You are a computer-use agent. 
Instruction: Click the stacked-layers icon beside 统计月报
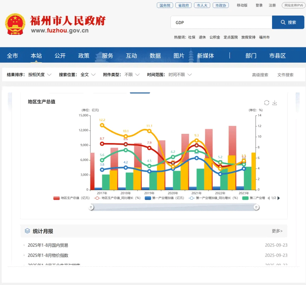(x=27, y=230)
